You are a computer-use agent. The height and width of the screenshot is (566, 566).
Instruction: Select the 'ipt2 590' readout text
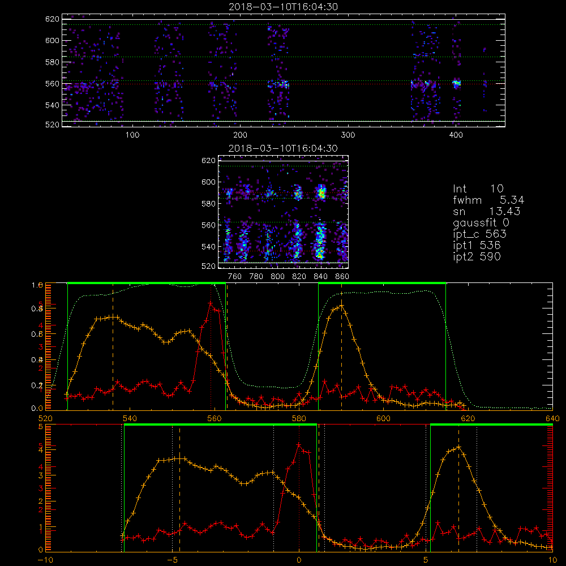click(477, 256)
